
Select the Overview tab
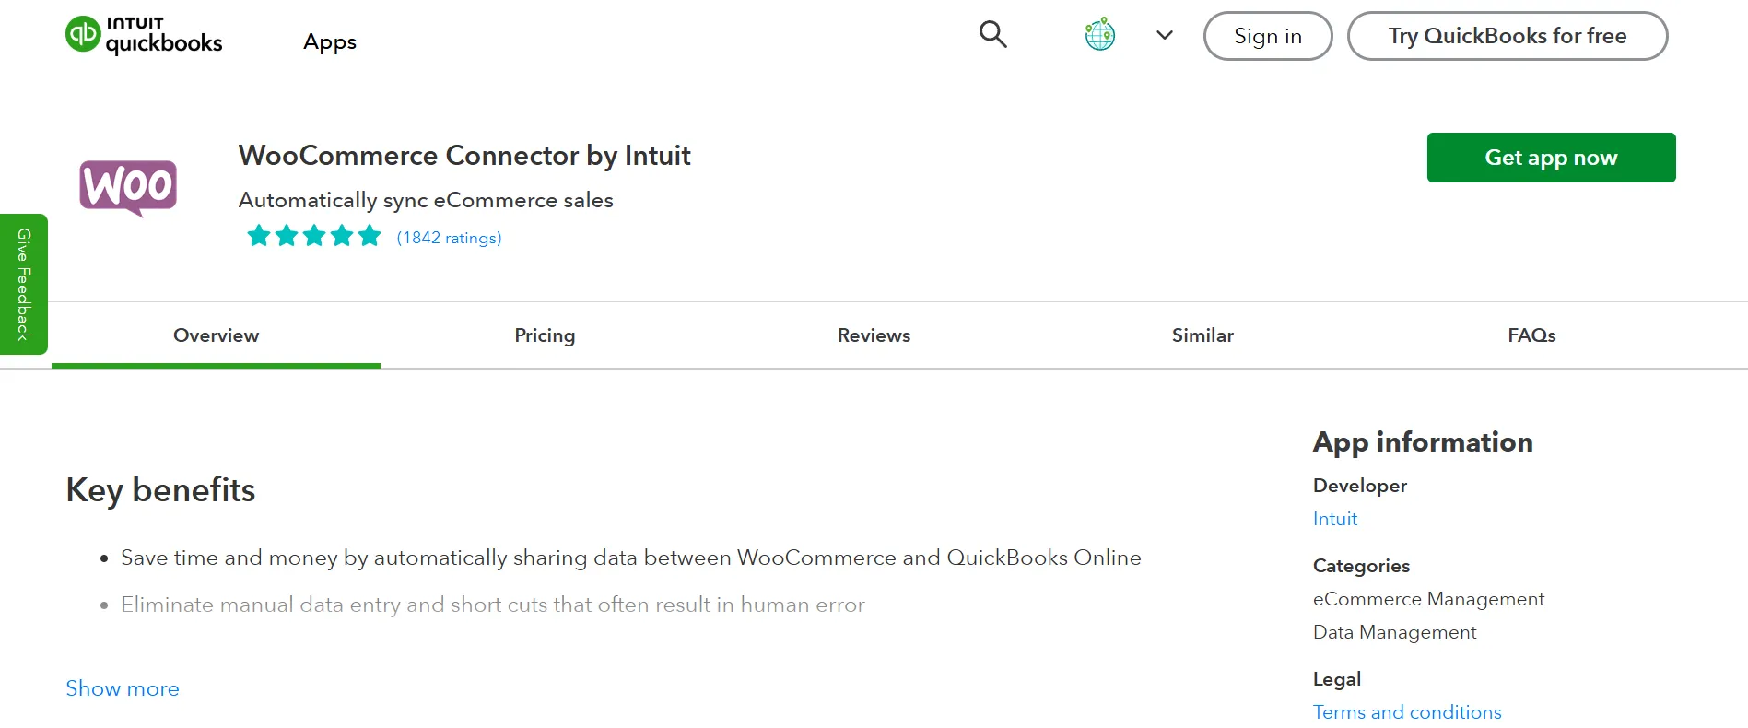[216, 335]
